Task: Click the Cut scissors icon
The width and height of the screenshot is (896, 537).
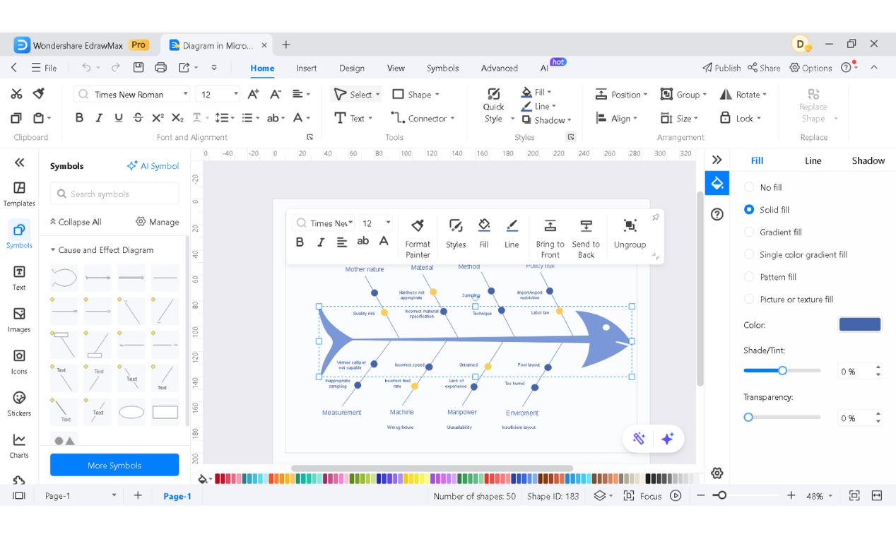Action: (16, 94)
